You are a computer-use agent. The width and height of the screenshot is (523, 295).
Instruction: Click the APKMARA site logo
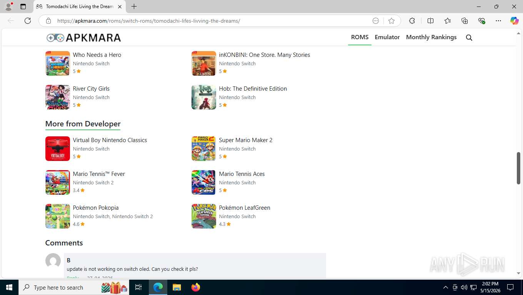click(83, 38)
